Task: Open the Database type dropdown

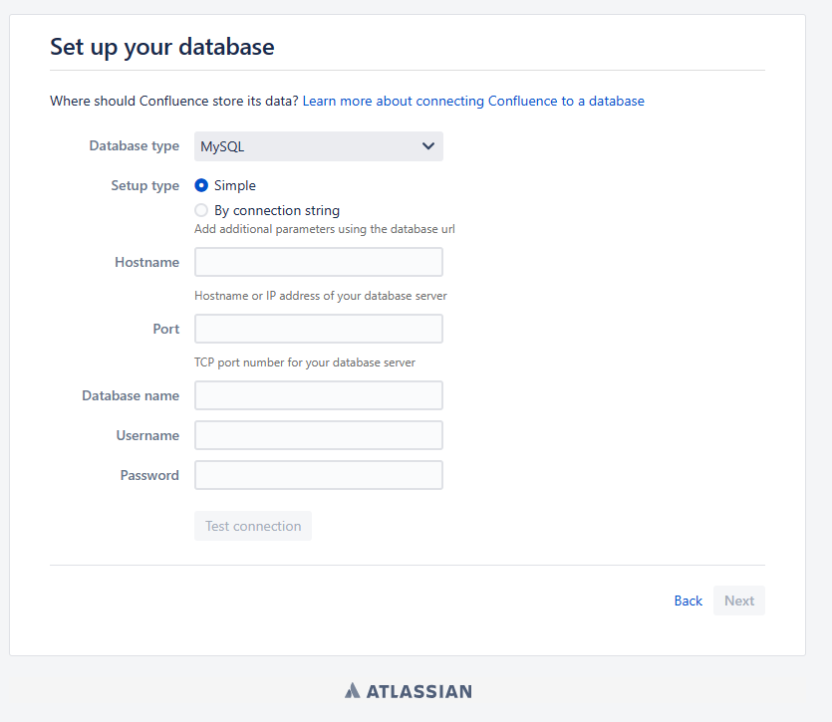Action: 319,146
